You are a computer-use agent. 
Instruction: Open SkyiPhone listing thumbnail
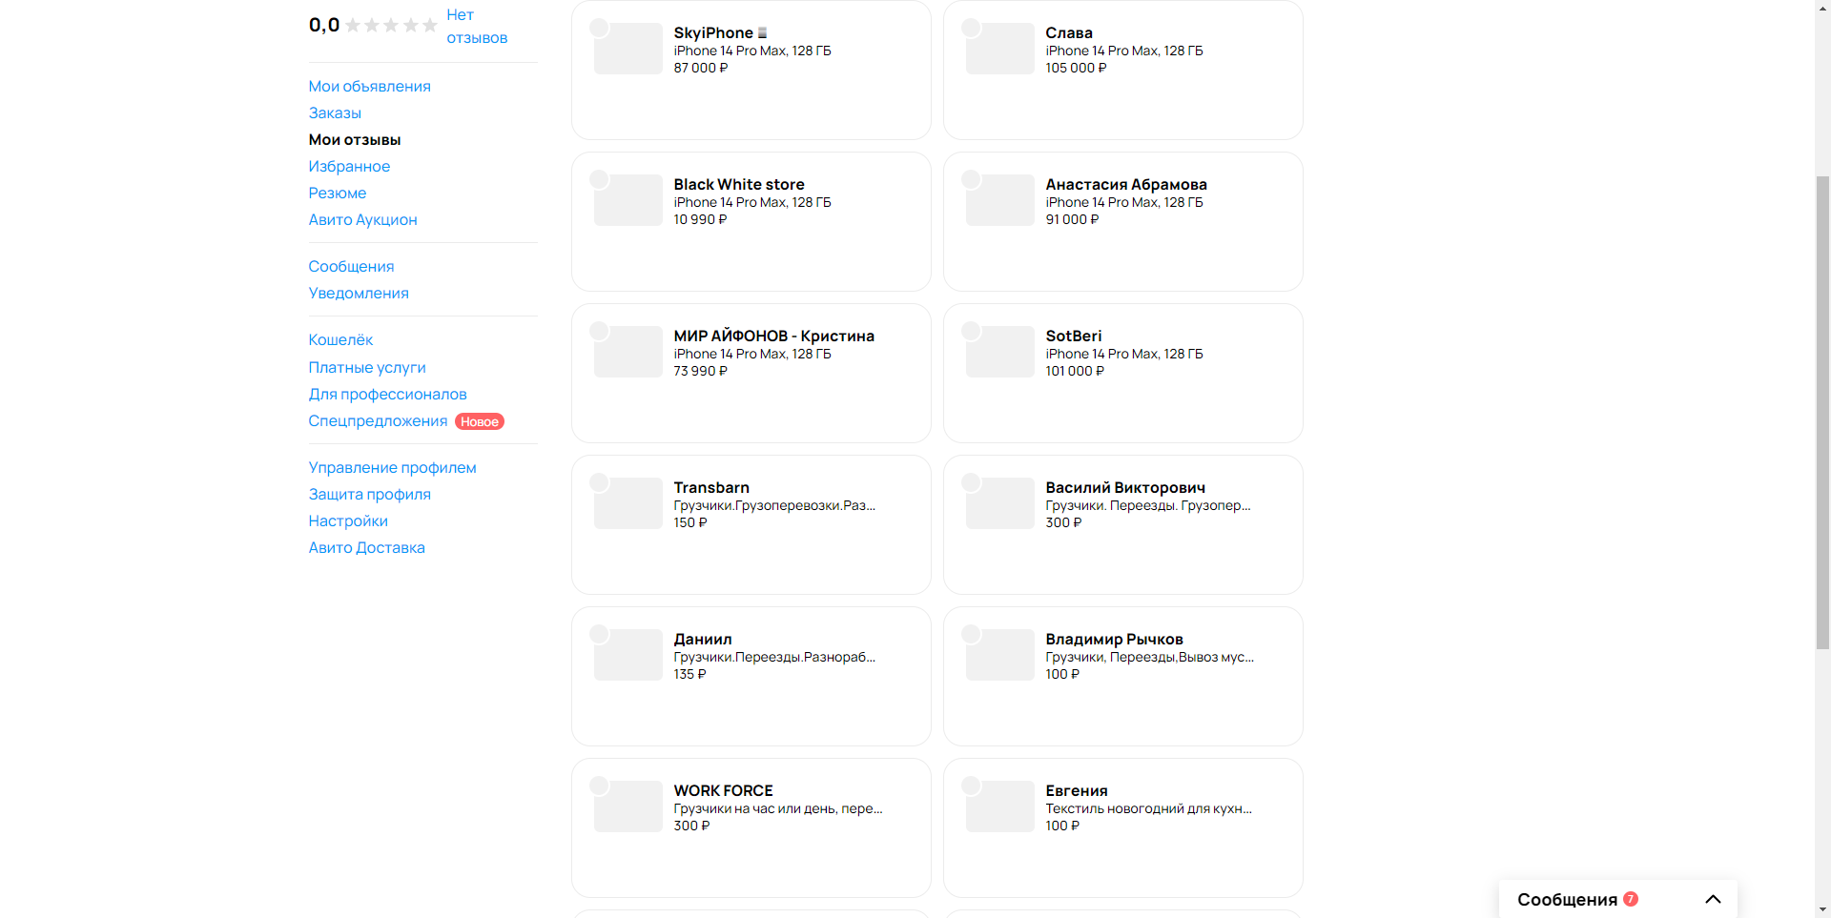pyautogui.click(x=627, y=49)
